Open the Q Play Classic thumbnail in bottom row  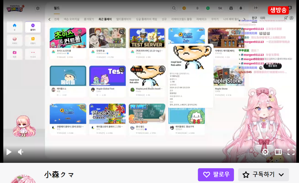(x=68, y=114)
